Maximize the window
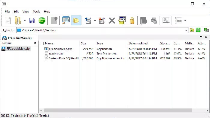Screen dimensions: 210x118 click(192, 4)
